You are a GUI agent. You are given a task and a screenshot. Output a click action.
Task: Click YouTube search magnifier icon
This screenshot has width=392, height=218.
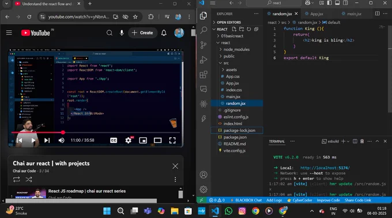110,33
